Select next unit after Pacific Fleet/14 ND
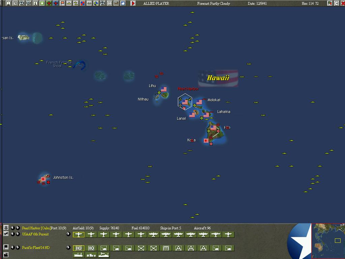The image size is (345, 259). point(18,248)
